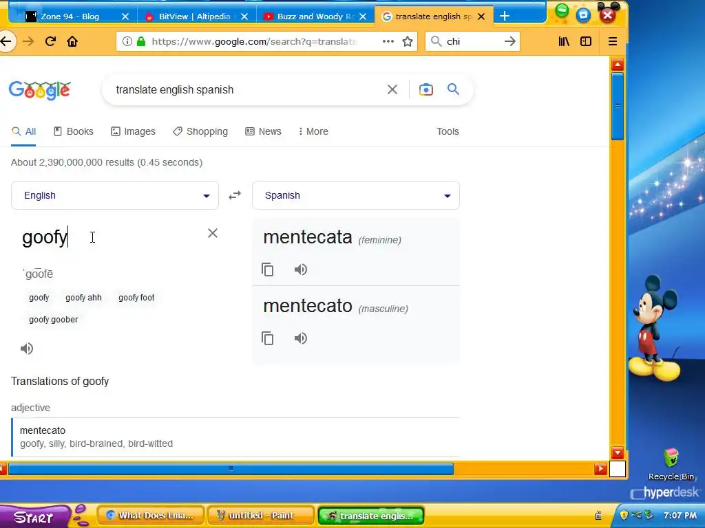Open the page actions three-dot menu
The height and width of the screenshot is (528, 705).
pyautogui.click(x=388, y=41)
